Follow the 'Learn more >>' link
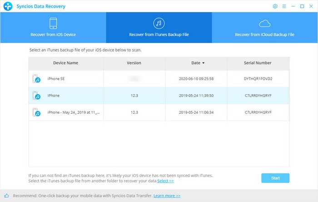 pyautogui.click(x=167, y=196)
